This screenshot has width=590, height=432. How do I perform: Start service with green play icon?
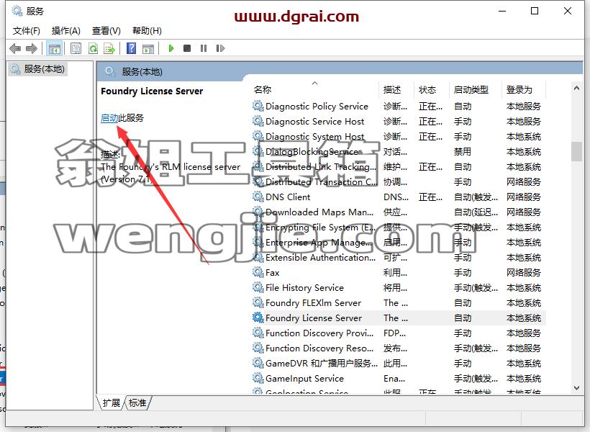click(x=171, y=48)
